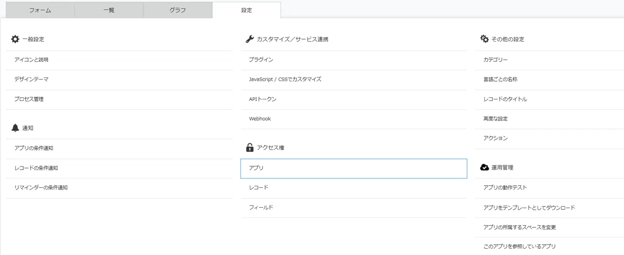Click the cloud icon beside 運用管理
Image resolution: width=624 pixels, height=255 pixels.
[x=484, y=167]
